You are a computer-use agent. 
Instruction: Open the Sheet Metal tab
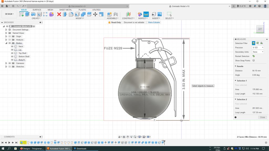click(65, 10)
